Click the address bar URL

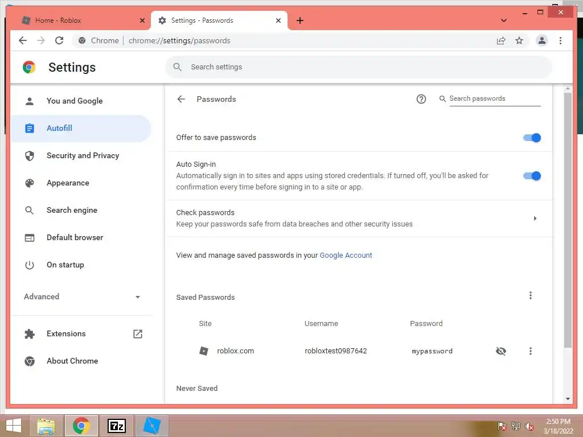click(179, 40)
